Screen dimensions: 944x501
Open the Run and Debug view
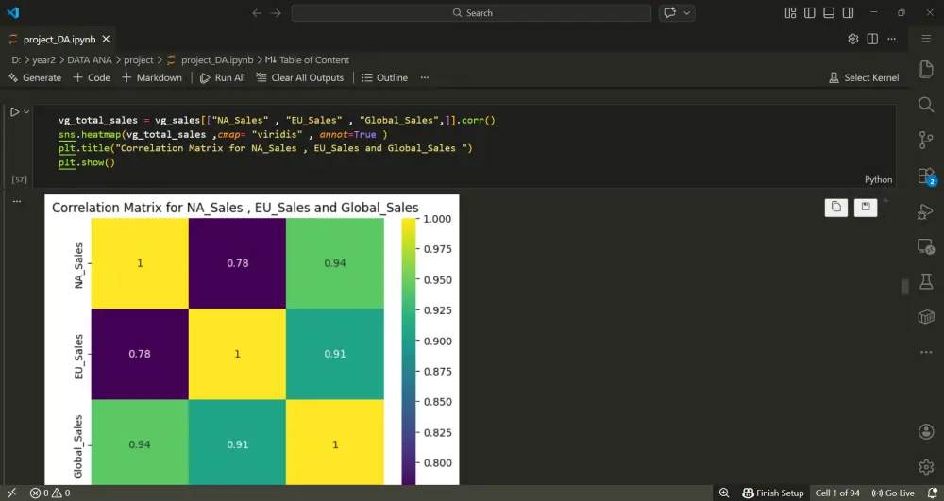pos(925,211)
